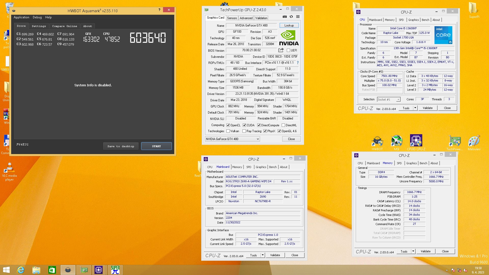Click Windows Start button on taskbar

point(6,270)
